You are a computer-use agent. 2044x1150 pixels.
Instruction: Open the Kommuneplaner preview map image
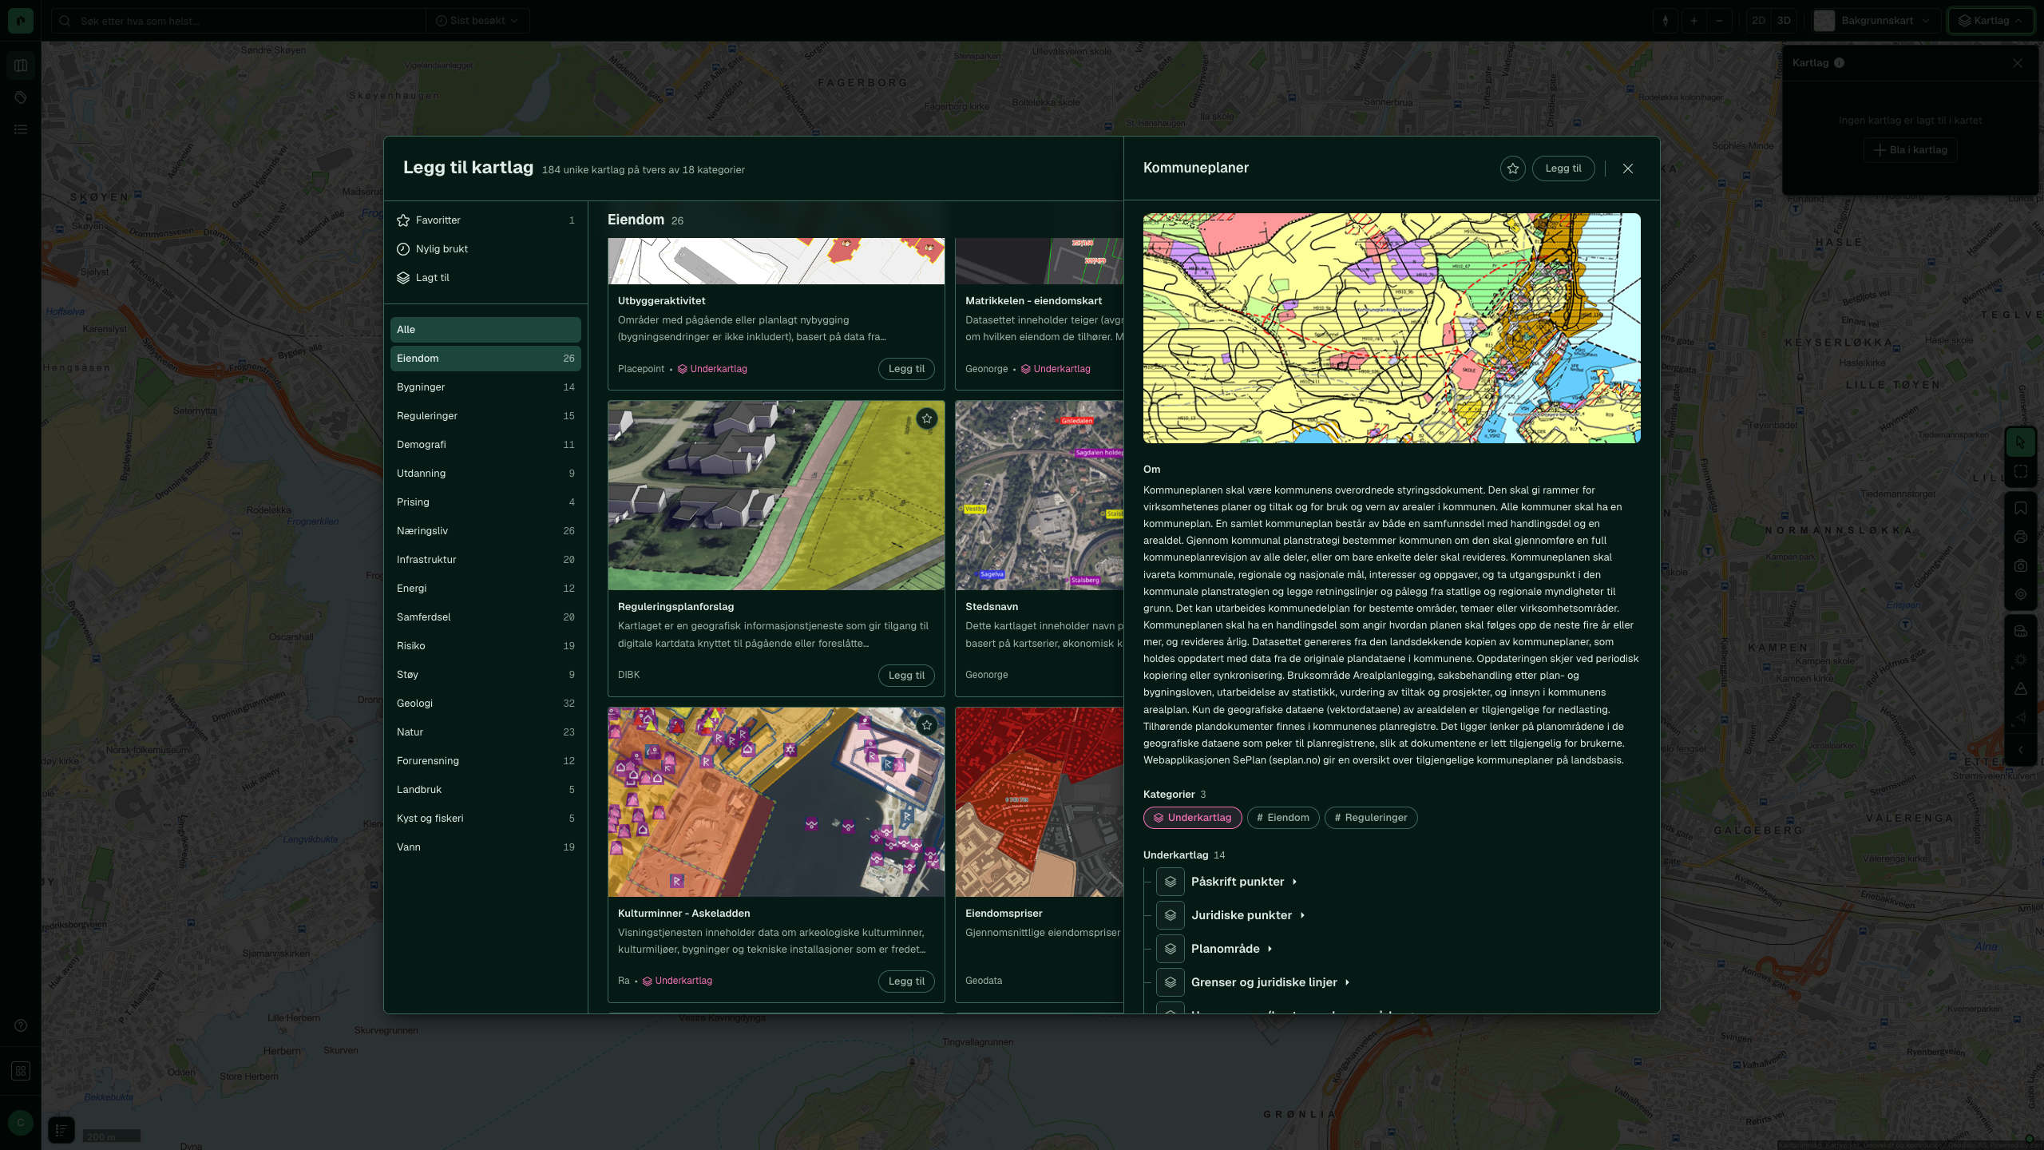pos(1392,328)
